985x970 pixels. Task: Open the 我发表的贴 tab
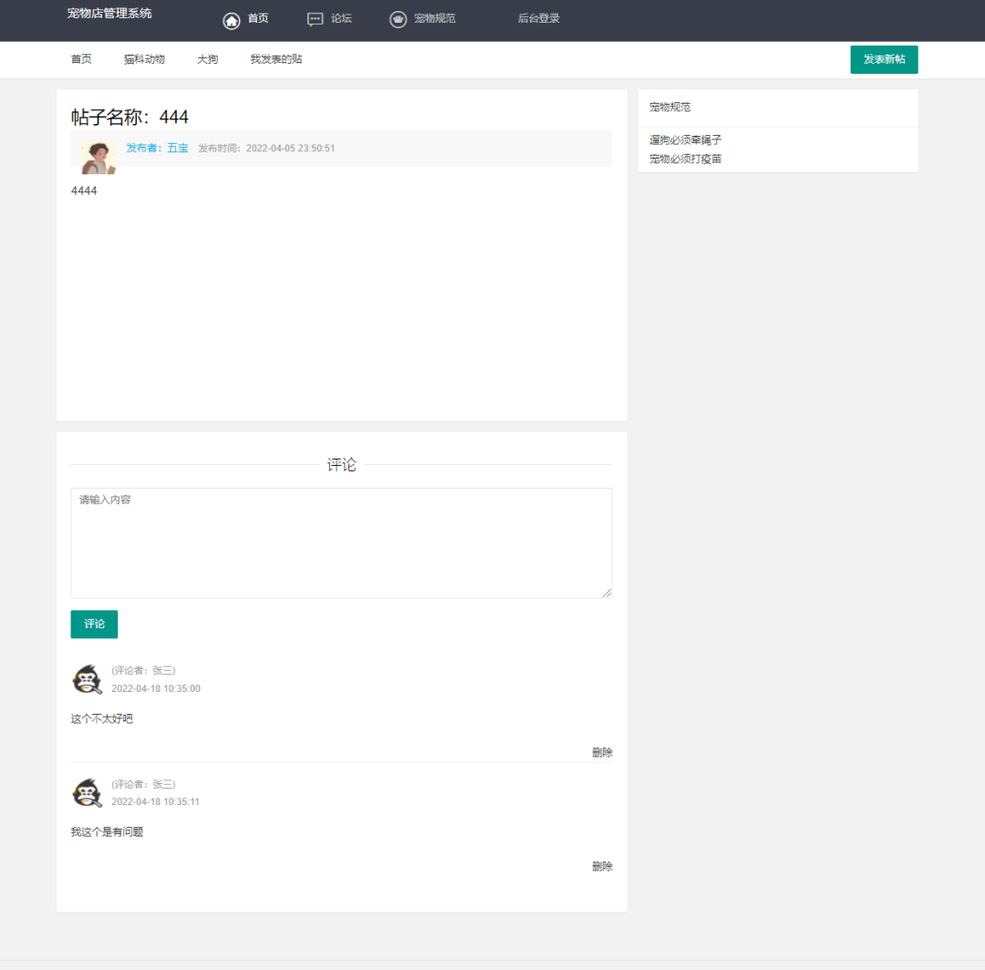(x=276, y=59)
